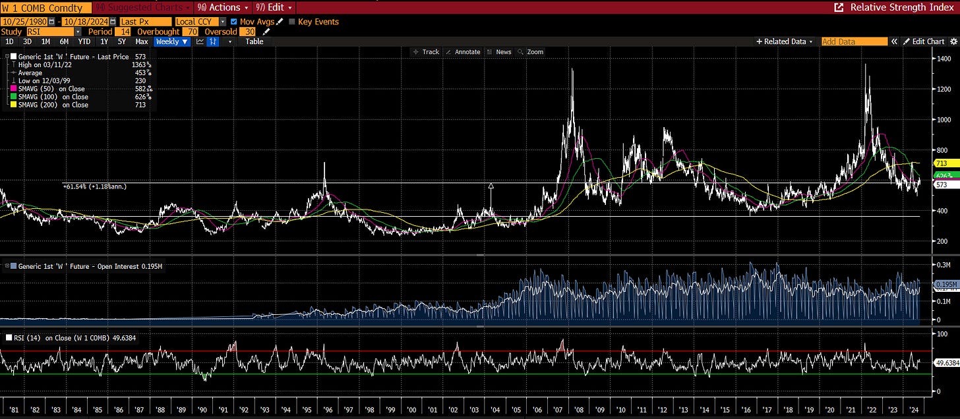
Task: Click the 'SMAVG (100) on Close' legend text
Action: 53,97
